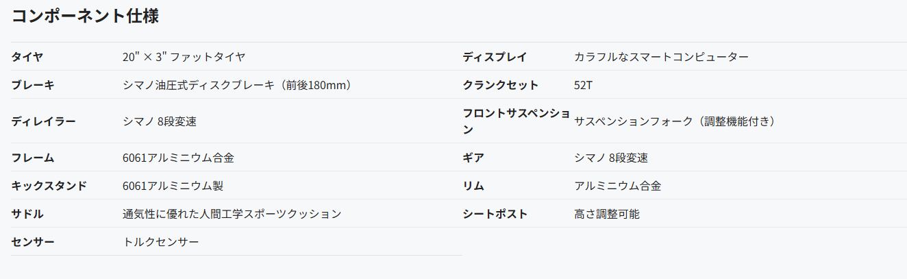This screenshot has height=279, width=907.
Task: Click the フレーム spec label
Action: click(32, 158)
